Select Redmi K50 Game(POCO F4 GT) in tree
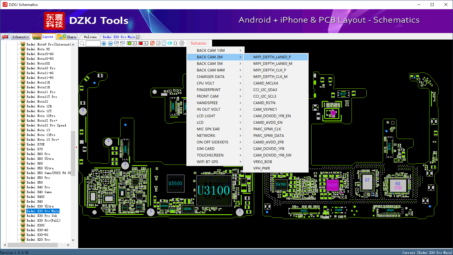The height and width of the screenshot is (255, 453). pos(49,173)
